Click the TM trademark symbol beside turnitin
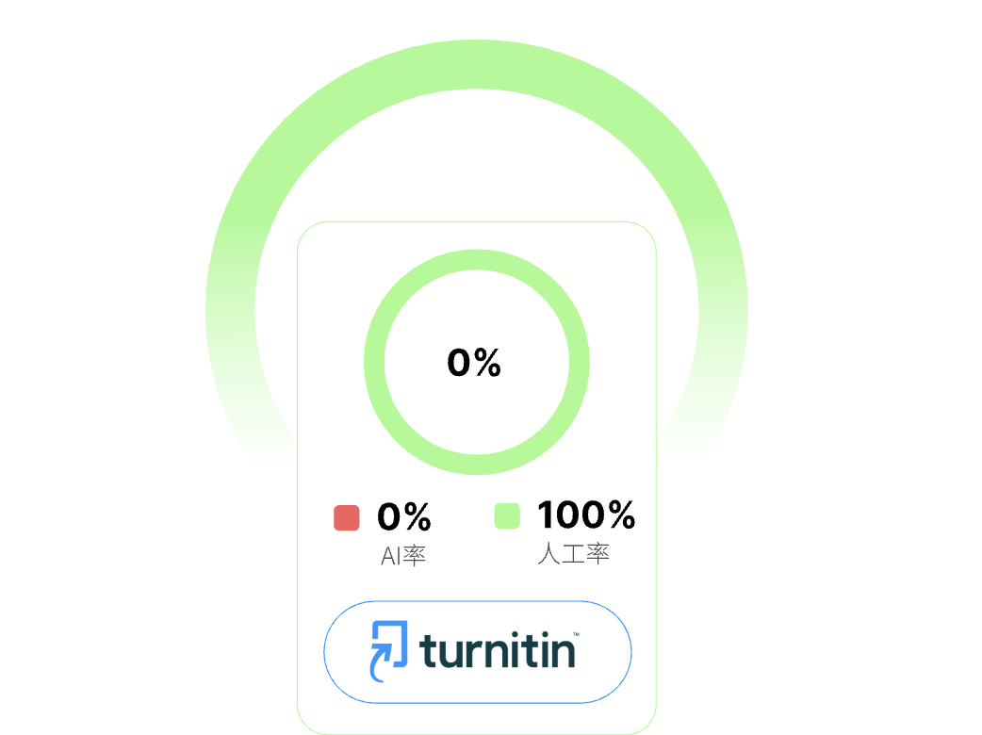Viewport: 982px width, 735px height. tap(576, 634)
